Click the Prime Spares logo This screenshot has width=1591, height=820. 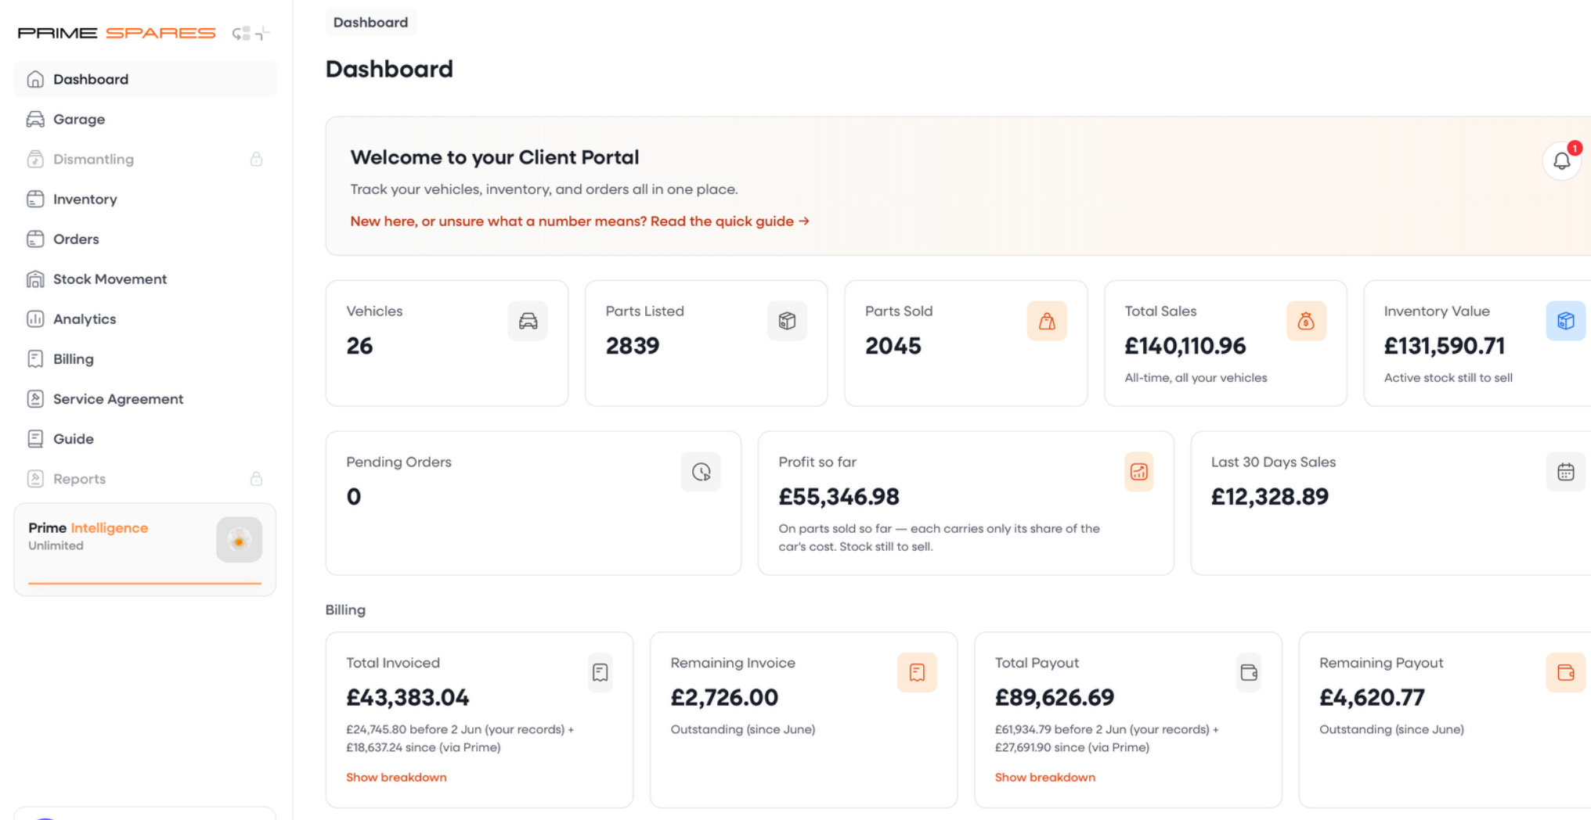[117, 33]
